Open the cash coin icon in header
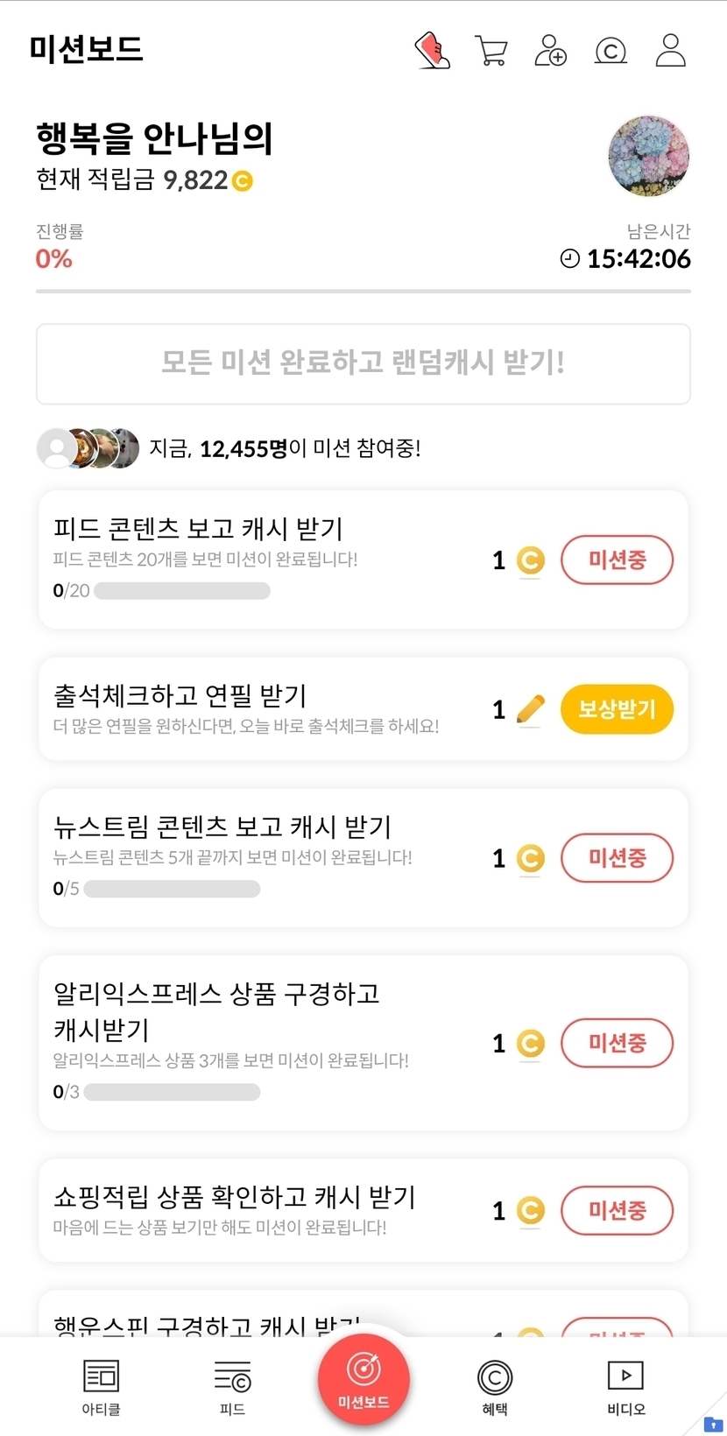727x1436 pixels. (611, 52)
